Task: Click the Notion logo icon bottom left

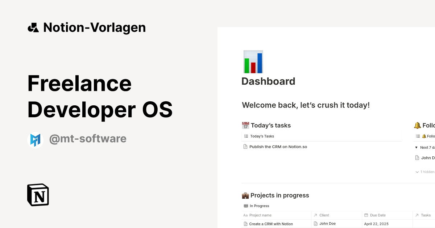Action: (38, 195)
